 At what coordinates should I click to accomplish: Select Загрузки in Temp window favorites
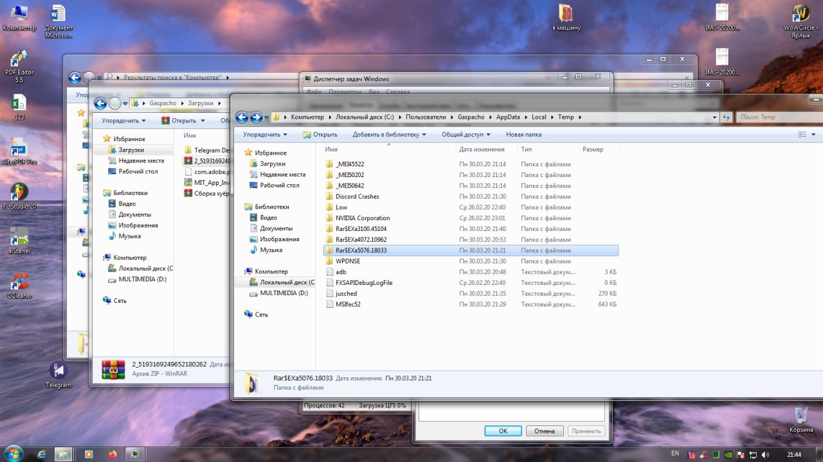(273, 164)
